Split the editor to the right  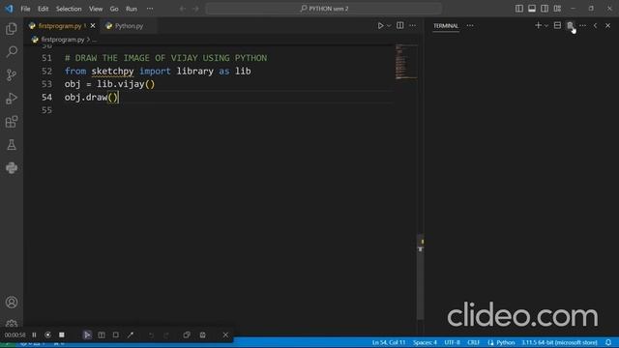[x=399, y=26]
